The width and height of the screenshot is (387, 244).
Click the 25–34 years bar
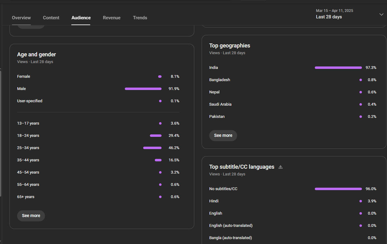pos(152,148)
